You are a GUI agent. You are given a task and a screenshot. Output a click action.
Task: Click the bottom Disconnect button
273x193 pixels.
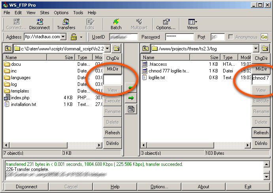[26, 187]
